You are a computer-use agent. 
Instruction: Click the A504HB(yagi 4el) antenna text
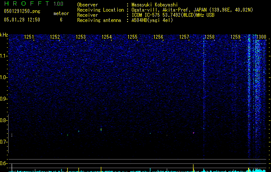point(152,20)
